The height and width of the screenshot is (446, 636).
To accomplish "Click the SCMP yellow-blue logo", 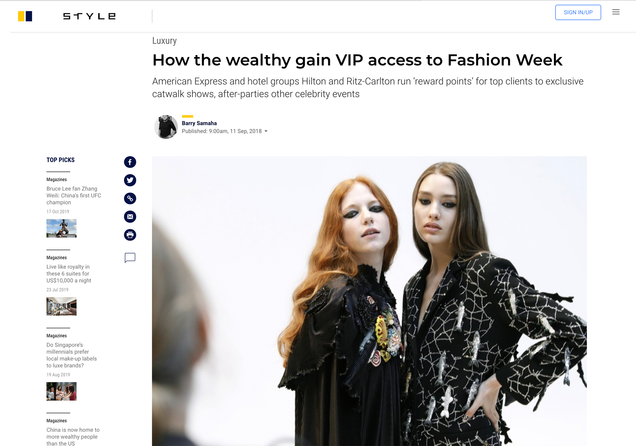I will point(25,16).
